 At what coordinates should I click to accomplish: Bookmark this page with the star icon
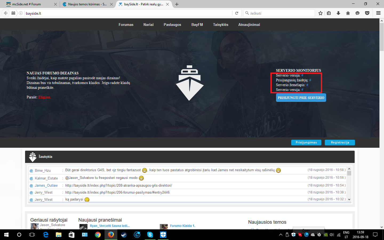pyautogui.click(x=321, y=13)
